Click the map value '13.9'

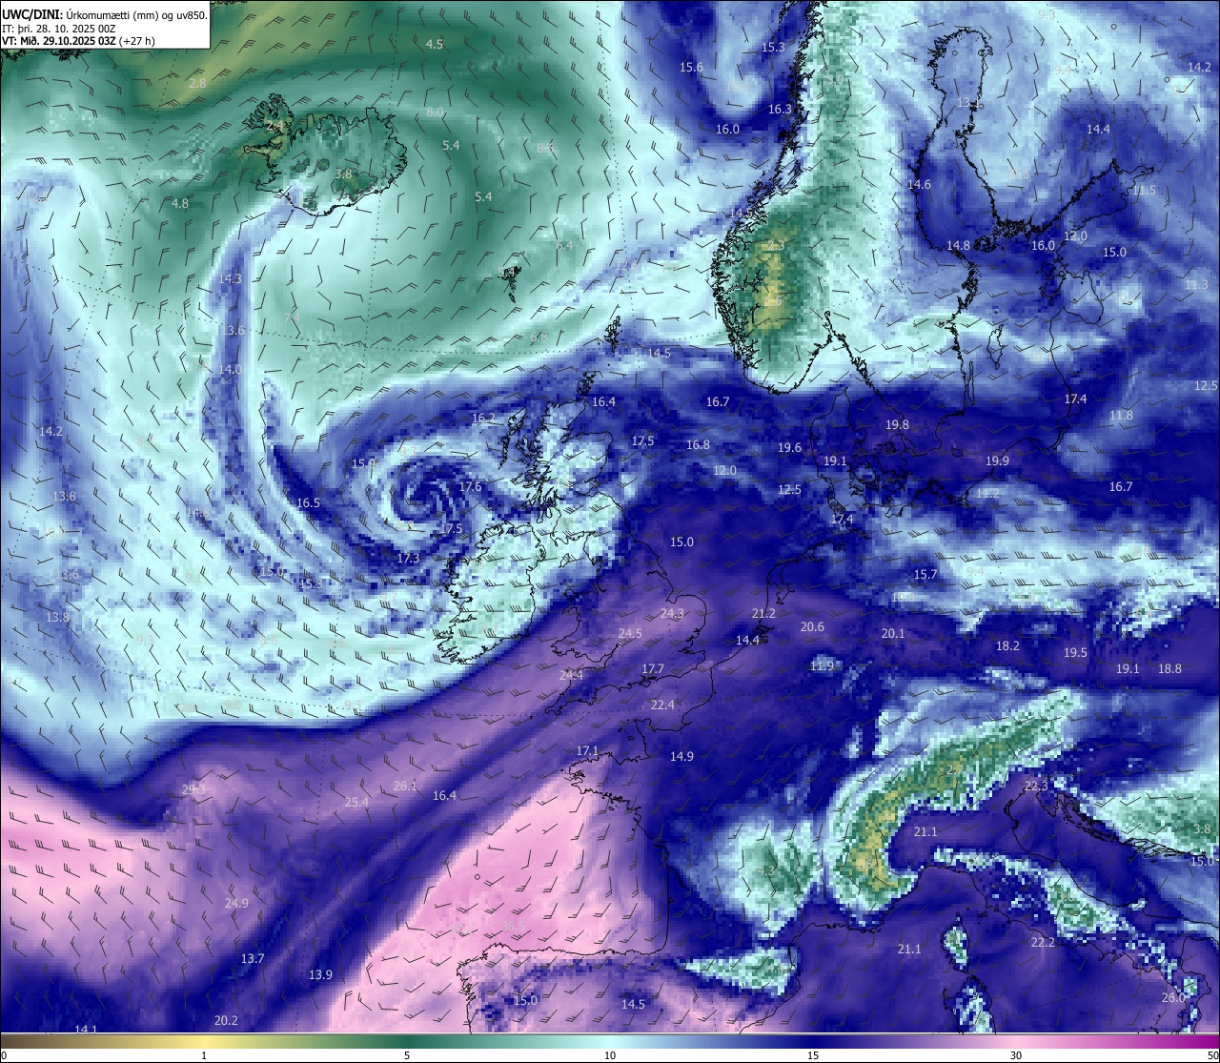click(320, 975)
